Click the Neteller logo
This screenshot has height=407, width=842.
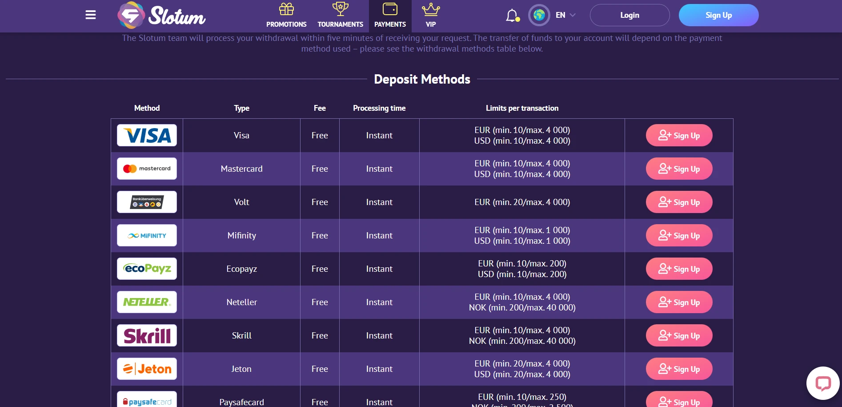pyautogui.click(x=147, y=302)
